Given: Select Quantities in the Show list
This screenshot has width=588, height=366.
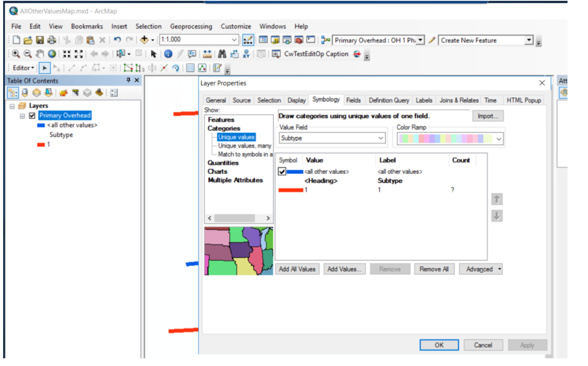Looking at the screenshot, I should point(223,163).
